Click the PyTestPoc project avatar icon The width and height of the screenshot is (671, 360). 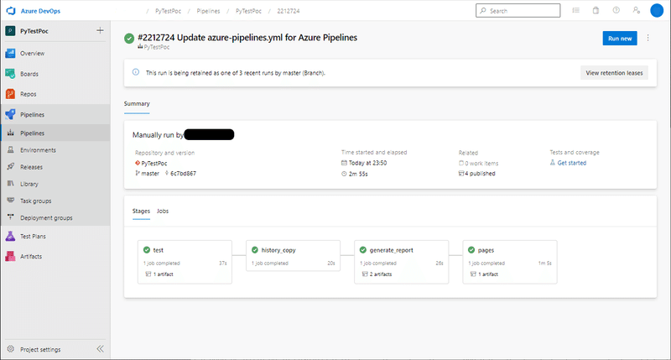point(10,31)
